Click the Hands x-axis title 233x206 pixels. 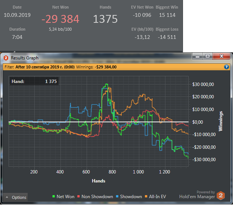click(x=99, y=181)
